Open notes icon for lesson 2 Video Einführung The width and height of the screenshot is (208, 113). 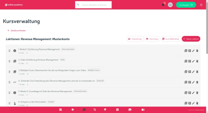click(x=190, y=61)
